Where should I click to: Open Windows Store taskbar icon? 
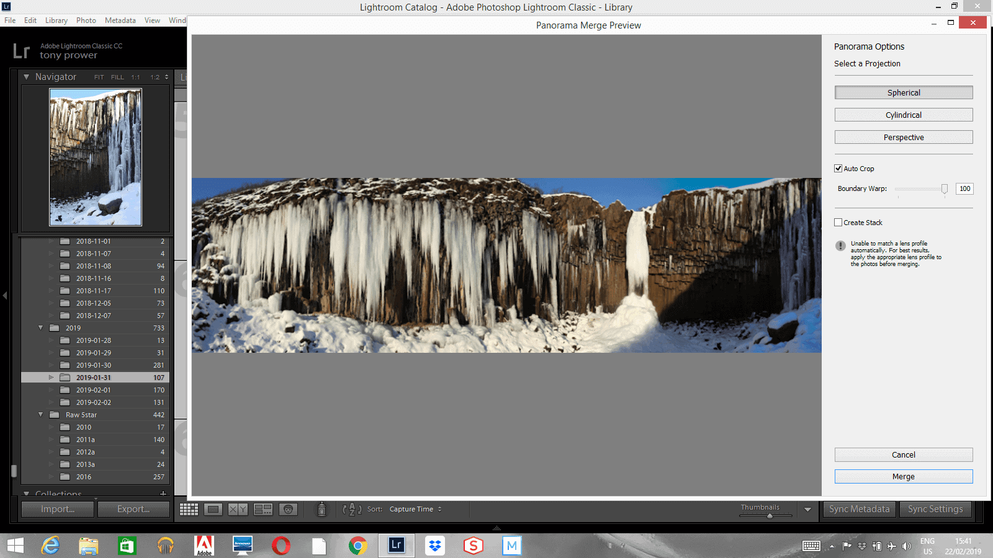coord(127,546)
